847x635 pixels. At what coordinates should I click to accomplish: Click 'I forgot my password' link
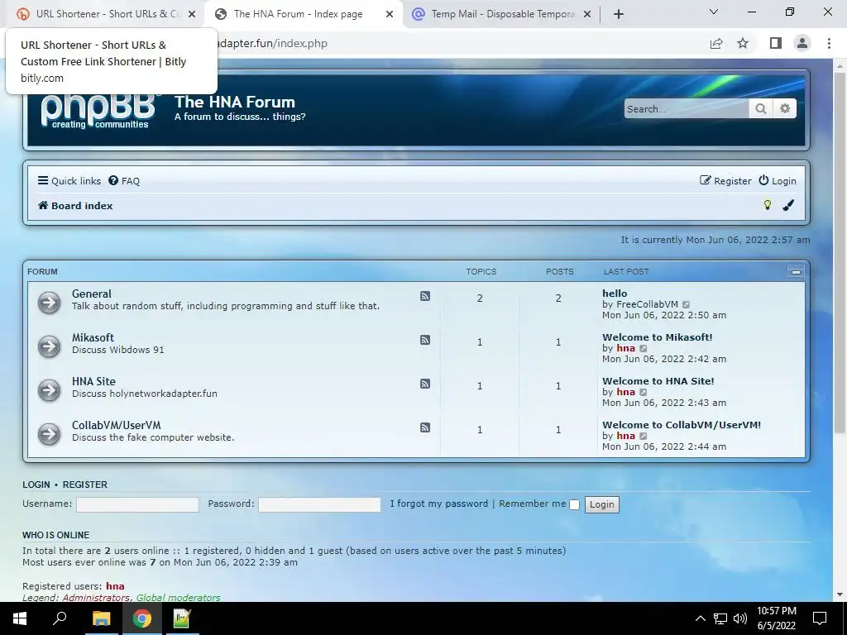tap(439, 504)
